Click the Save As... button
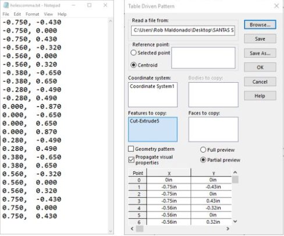284x236 pixels. (260, 53)
